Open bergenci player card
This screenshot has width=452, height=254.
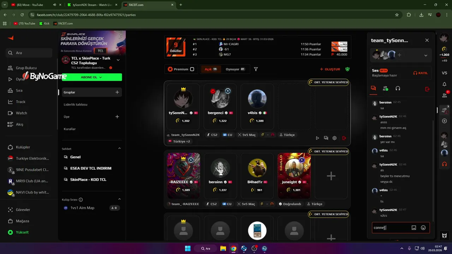coord(220,107)
